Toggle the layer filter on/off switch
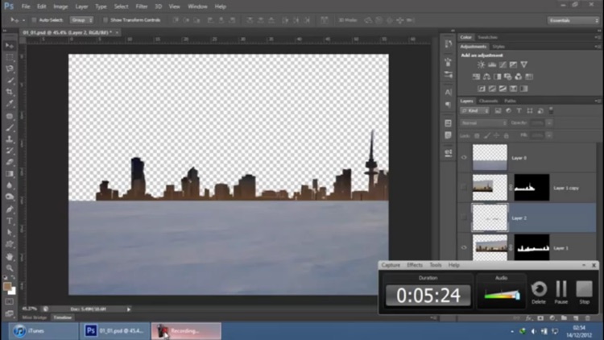The height and width of the screenshot is (340, 604). click(x=551, y=110)
